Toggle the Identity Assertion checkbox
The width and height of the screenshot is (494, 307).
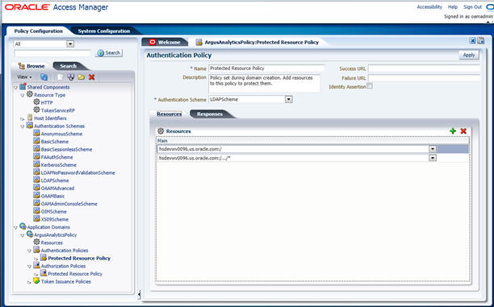click(370, 85)
